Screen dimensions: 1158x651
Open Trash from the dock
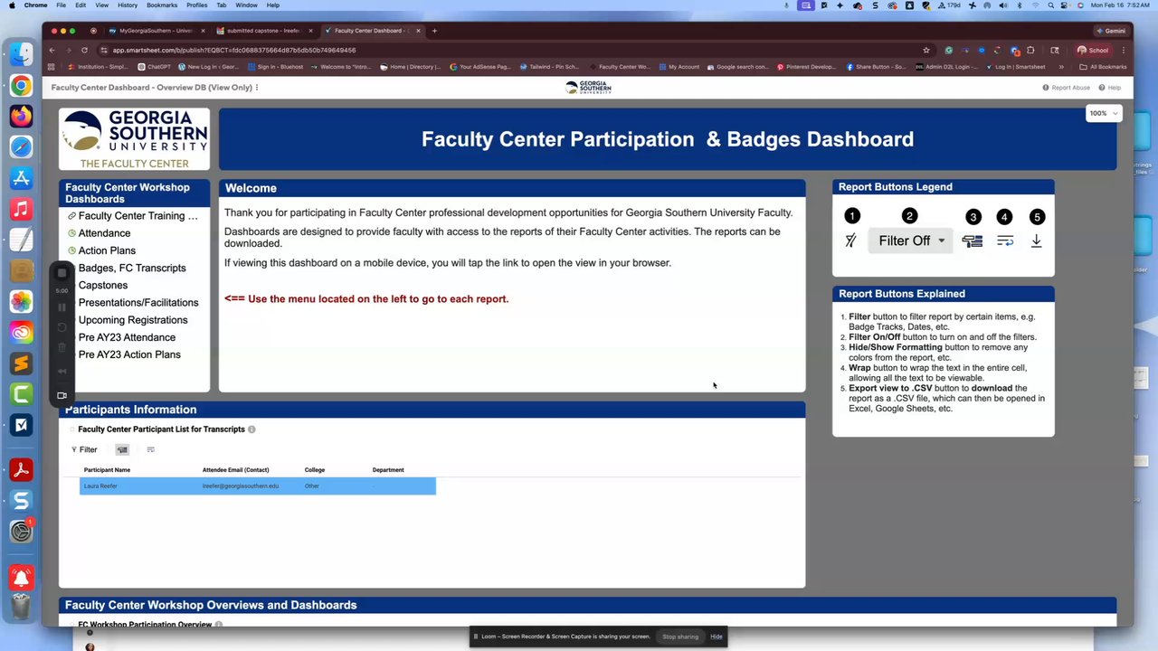[x=22, y=606]
